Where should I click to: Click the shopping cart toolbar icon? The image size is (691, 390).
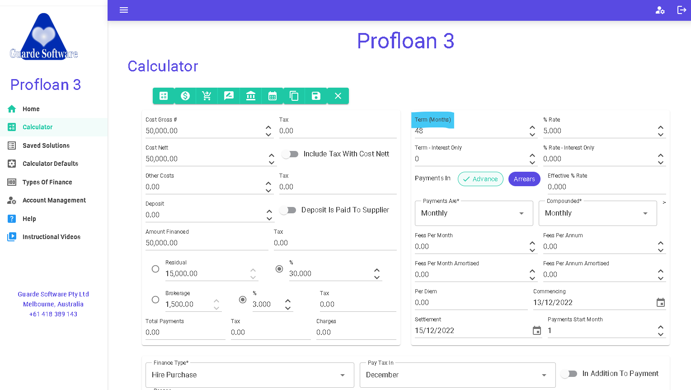tap(207, 96)
